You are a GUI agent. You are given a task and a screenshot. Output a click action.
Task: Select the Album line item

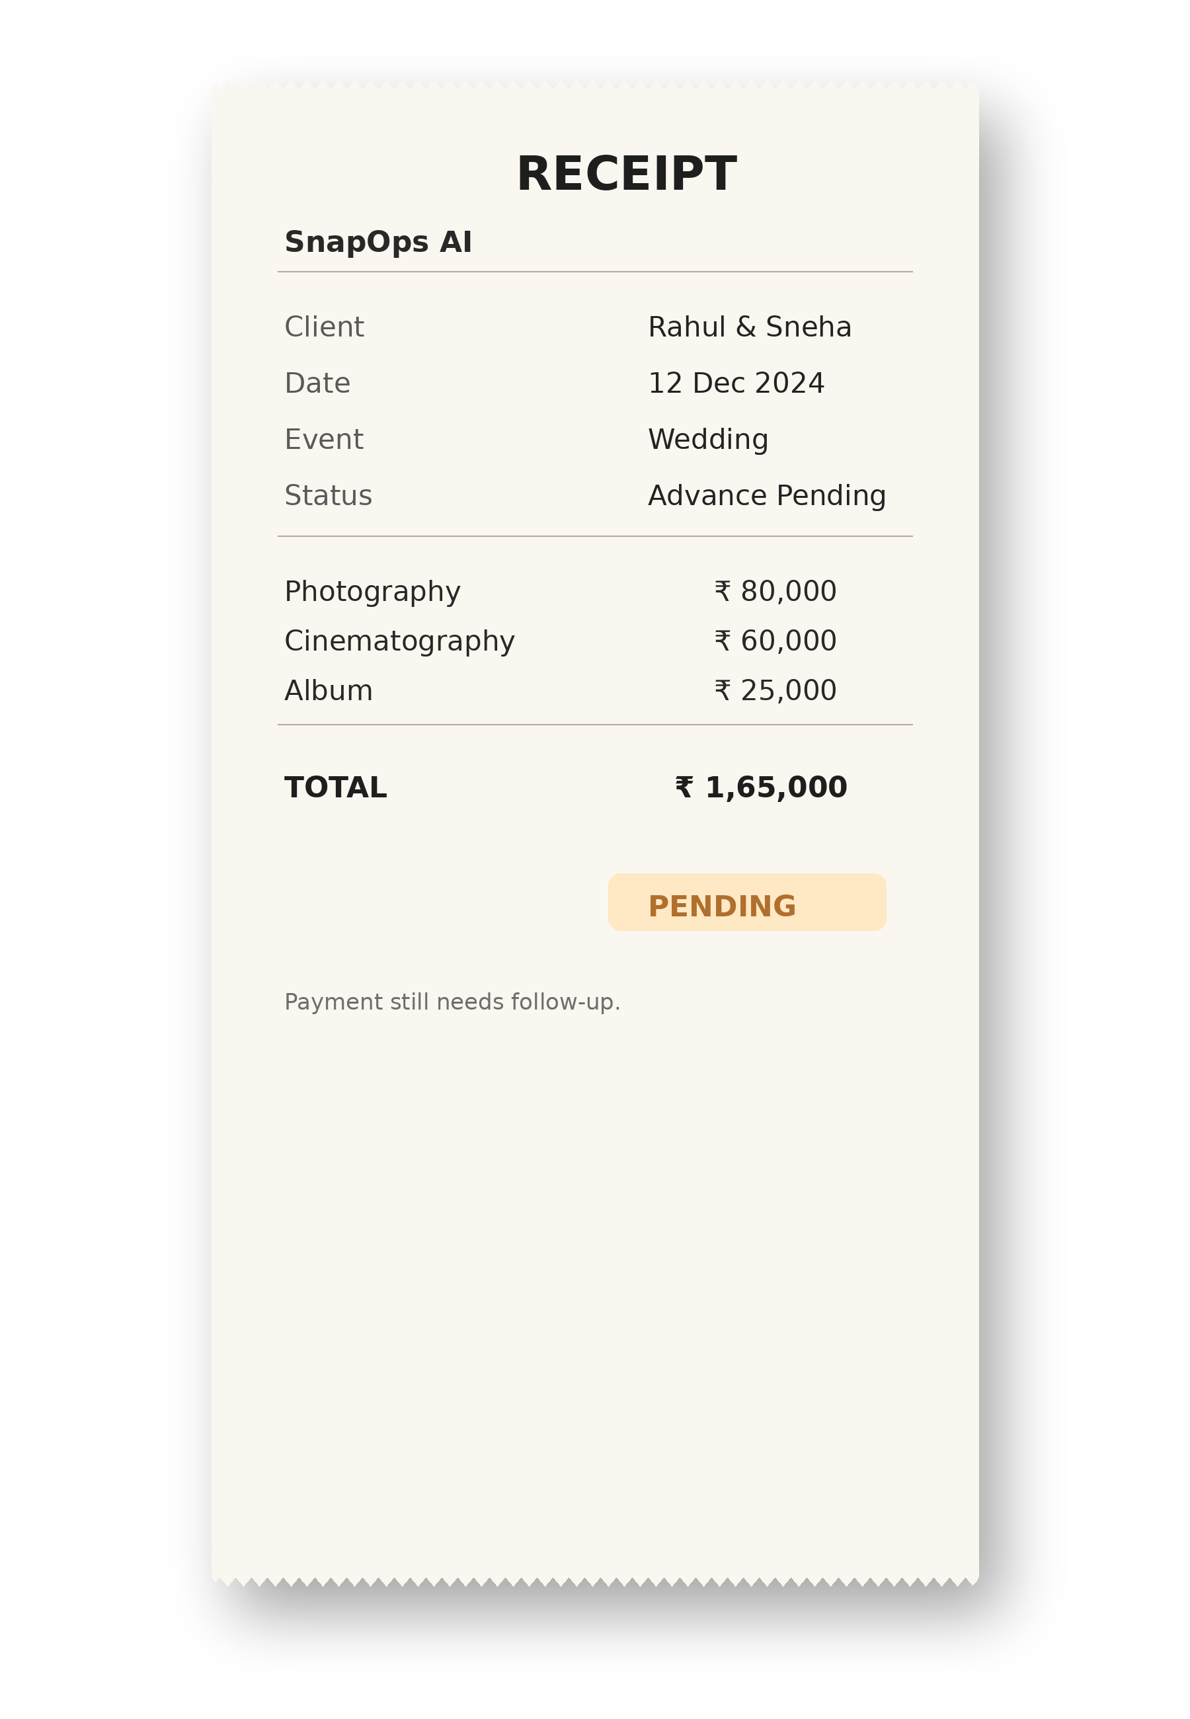(328, 691)
